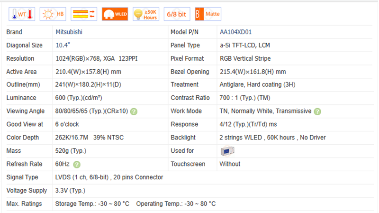
Task: Click the Voltage Supply value 3.3V (Typ.)
Action: click(x=70, y=191)
